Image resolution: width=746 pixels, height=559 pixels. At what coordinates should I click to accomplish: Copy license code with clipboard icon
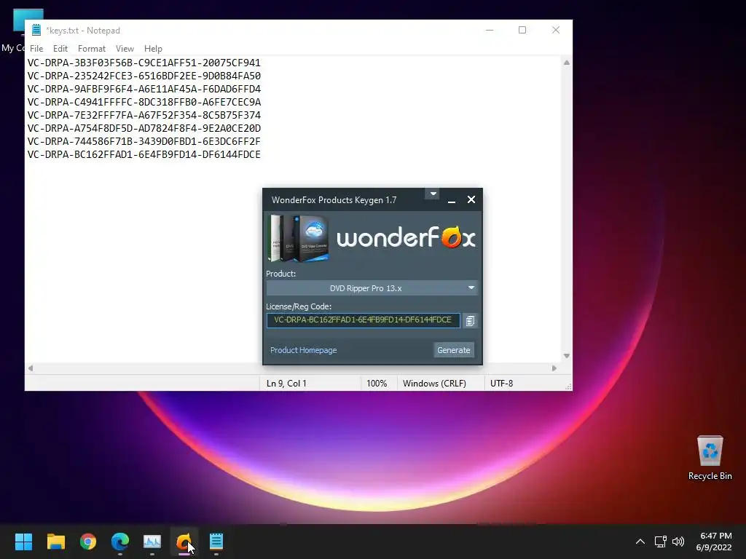point(470,321)
